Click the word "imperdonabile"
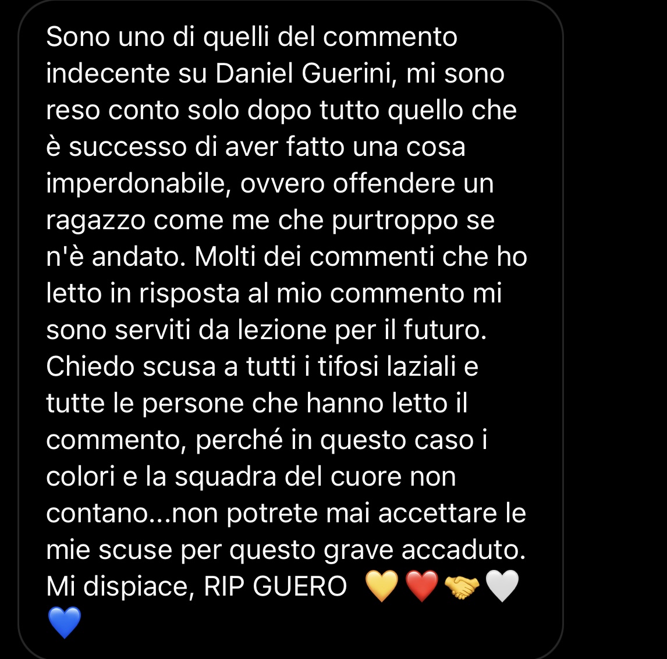 click(137, 184)
